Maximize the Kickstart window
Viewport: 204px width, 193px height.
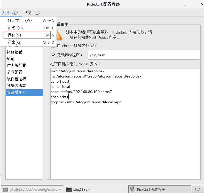point(193,4)
